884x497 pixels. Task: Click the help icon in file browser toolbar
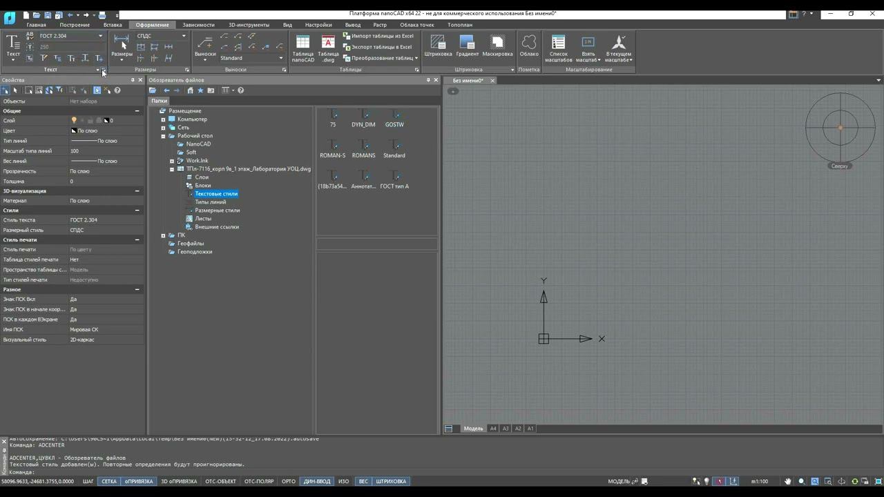point(241,90)
